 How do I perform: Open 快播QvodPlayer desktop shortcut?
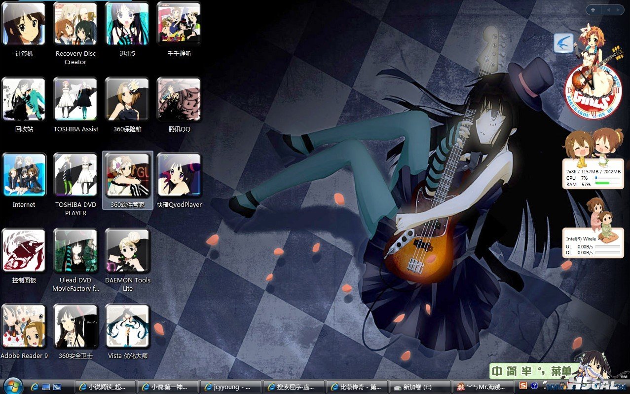(x=179, y=175)
